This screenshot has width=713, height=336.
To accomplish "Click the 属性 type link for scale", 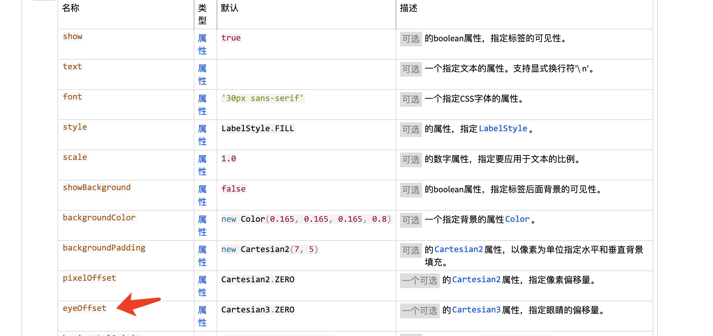I will pyautogui.click(x=202, y=165).
